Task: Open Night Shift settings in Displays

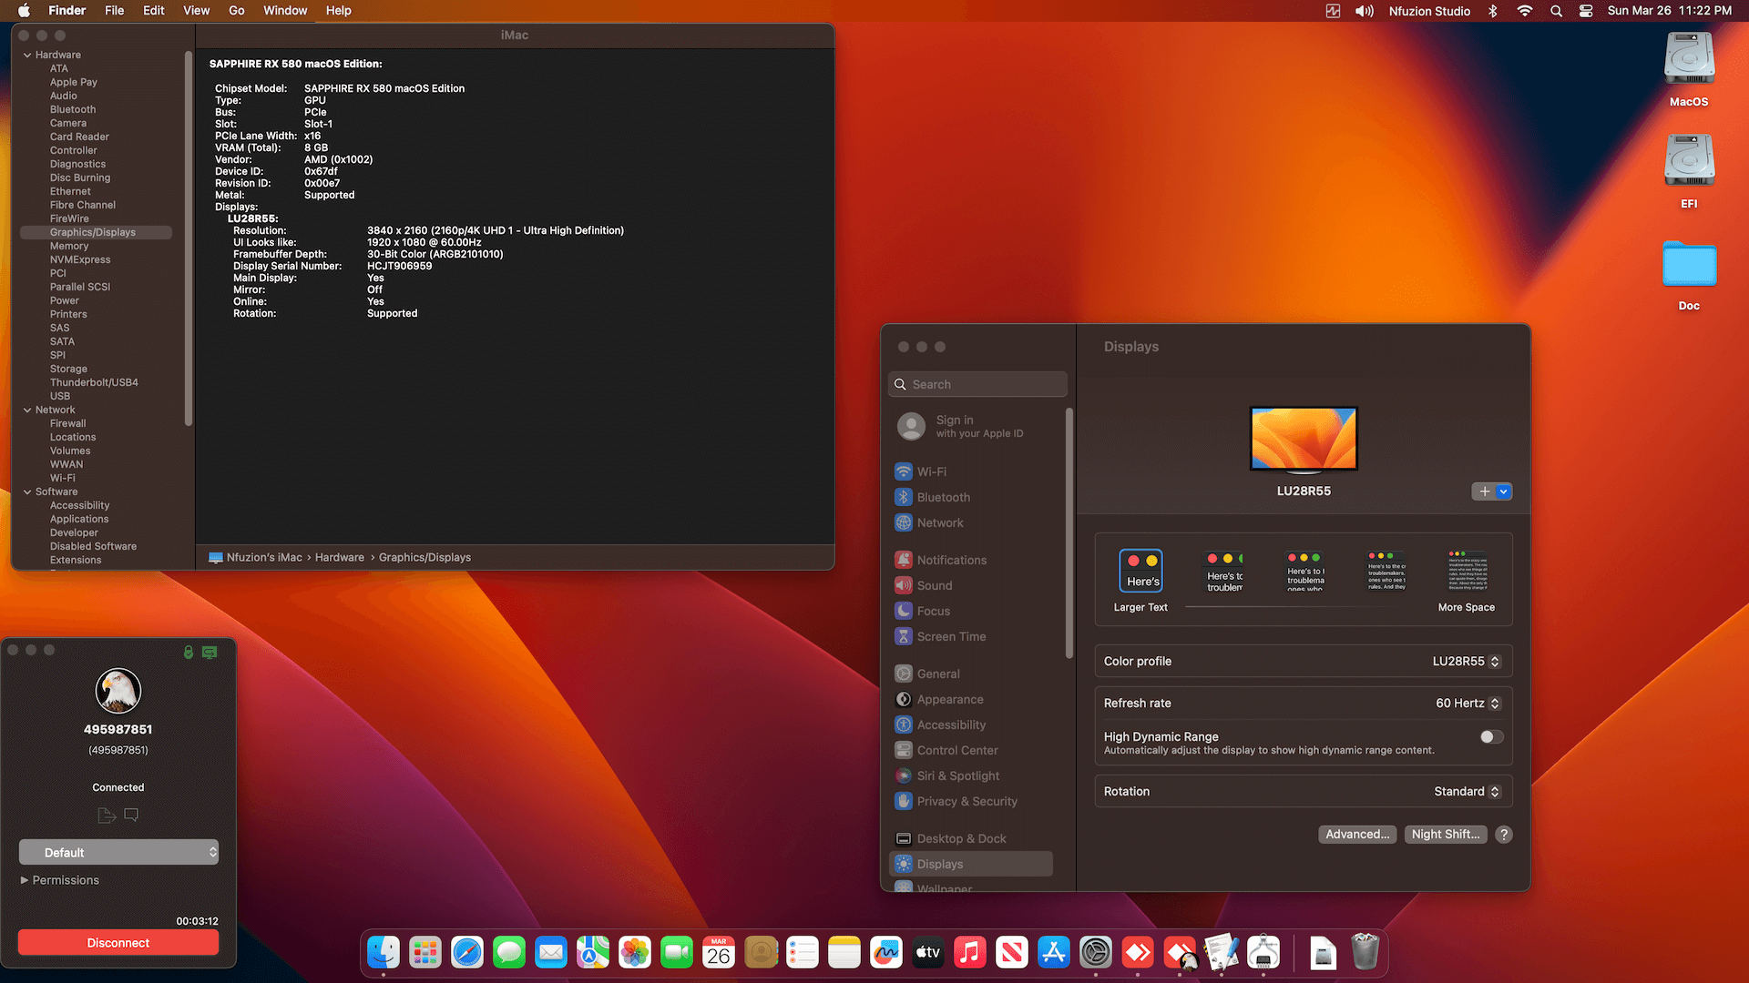Action: tap(1445, 834)
